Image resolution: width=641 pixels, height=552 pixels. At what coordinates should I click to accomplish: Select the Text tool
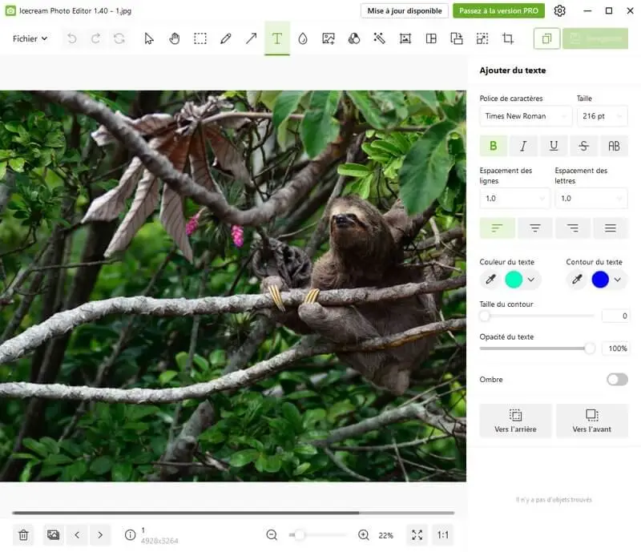277,38
